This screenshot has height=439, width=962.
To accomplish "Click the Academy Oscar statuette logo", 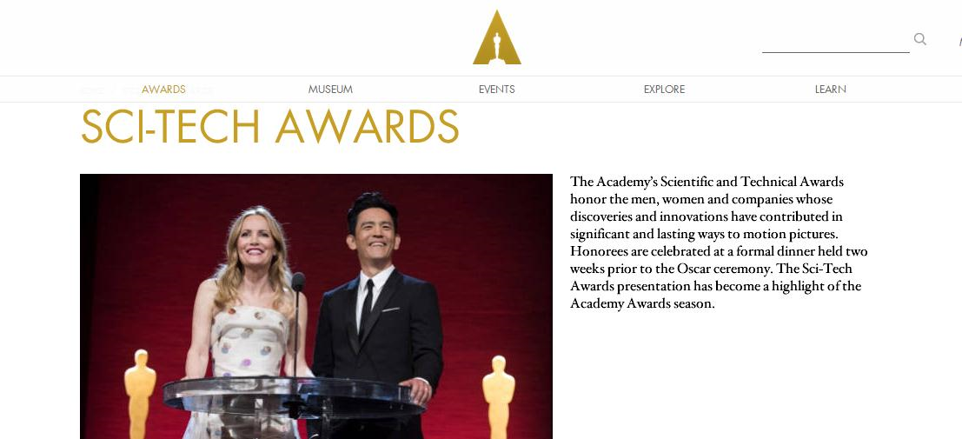I will click(x=497, y=37).
